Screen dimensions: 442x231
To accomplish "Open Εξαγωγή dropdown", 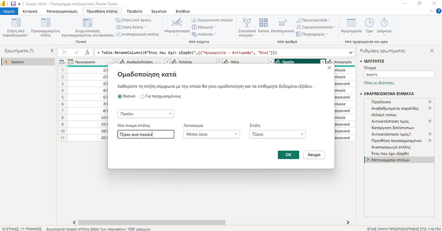I will pos(204,27).
